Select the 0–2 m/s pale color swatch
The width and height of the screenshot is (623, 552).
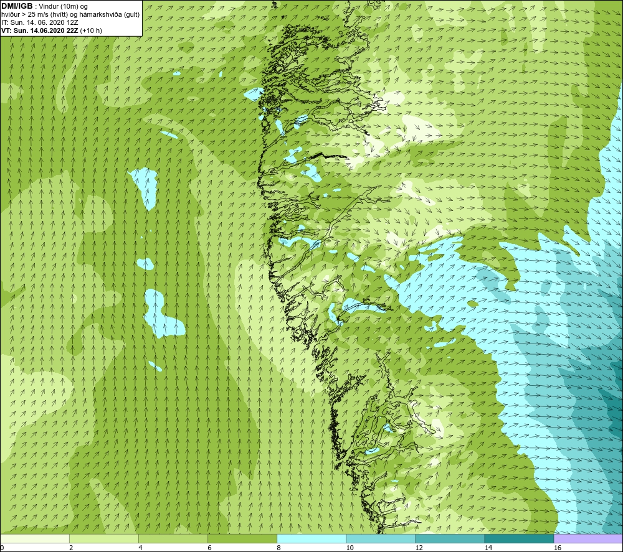(34, 538)
